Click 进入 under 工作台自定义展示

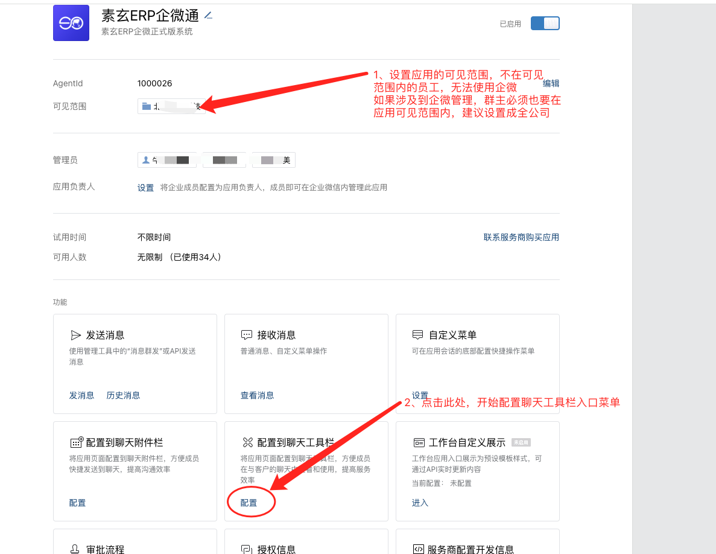pos(420,503)
